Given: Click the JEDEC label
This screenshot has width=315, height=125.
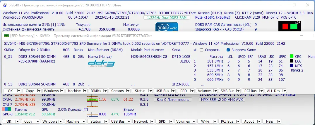Looking at the screenshot, I should tap(185, 61).
